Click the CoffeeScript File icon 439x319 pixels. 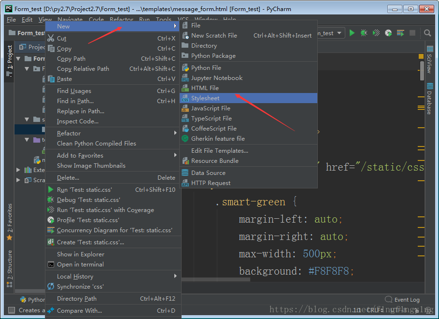(x=185, y=129)
